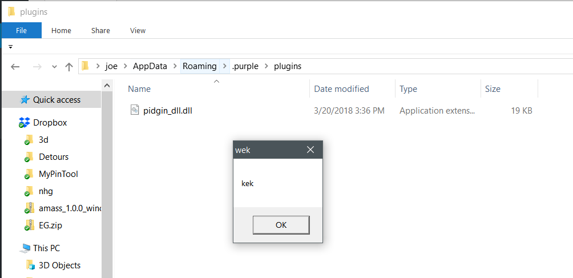Viewport: 573px width, 278px height.
Task: Switch to the View ribbon tab
Action: pos(138,30)
